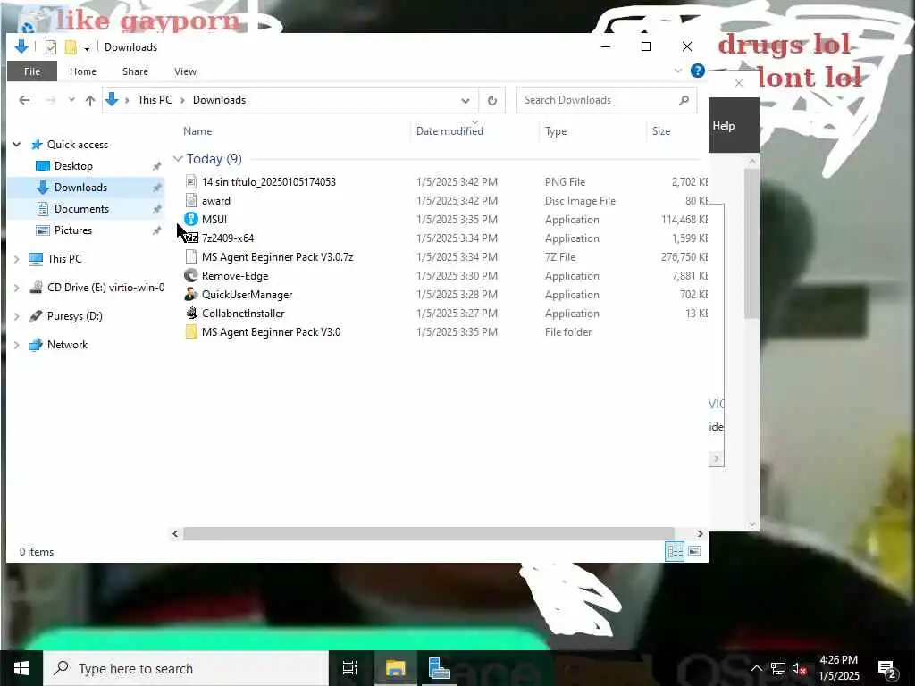Viewport: 915px width, 686px height.
Task: Click the taskbar clock showing 4:26 PM
Action: pyautogui.click(x=838, y=668)
